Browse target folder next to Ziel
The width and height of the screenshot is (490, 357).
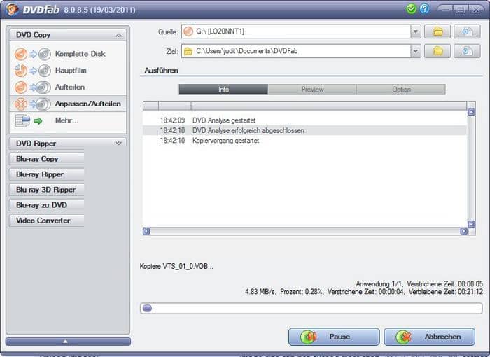tap(437, 51)
